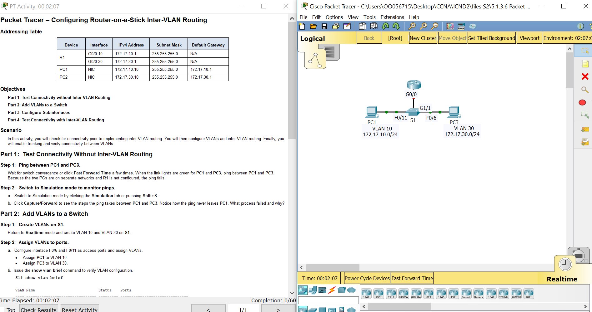Click the New file icon in Packet Tracer toolbar
The height and width of the screenshot is (312, 592).
[x=302, y=27]
